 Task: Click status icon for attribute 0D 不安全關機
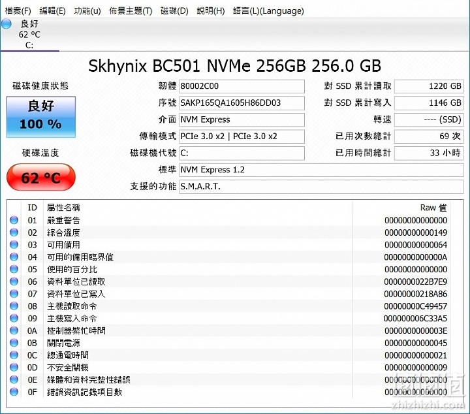tap(14, 368)
